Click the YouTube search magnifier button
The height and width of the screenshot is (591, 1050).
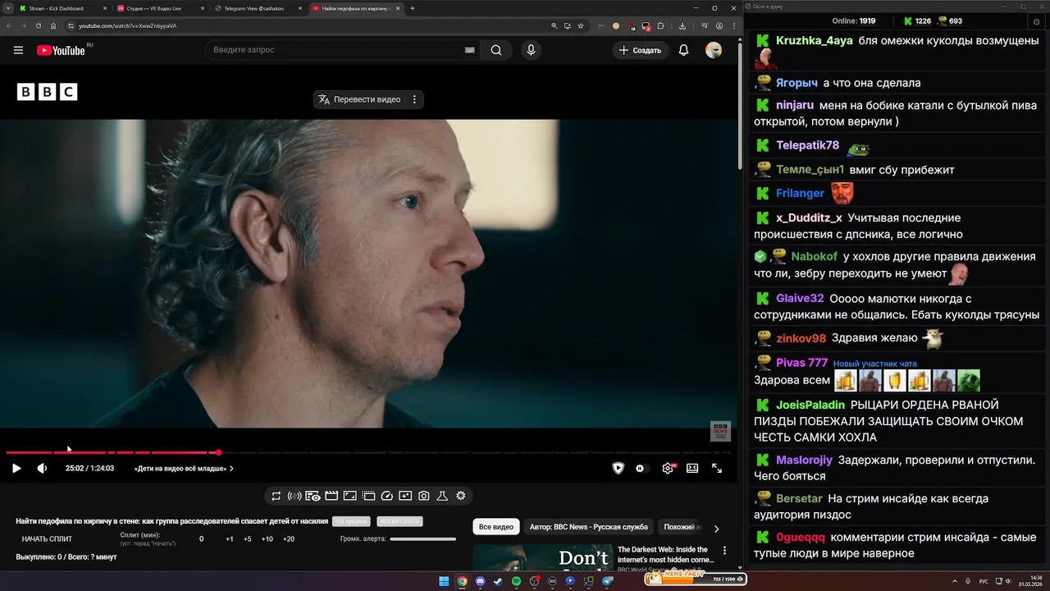coord(496,50)
